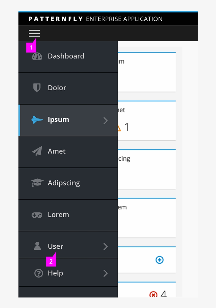216x308 pixels.
Task: Select the Adipscing menu item
Action: 64,183
